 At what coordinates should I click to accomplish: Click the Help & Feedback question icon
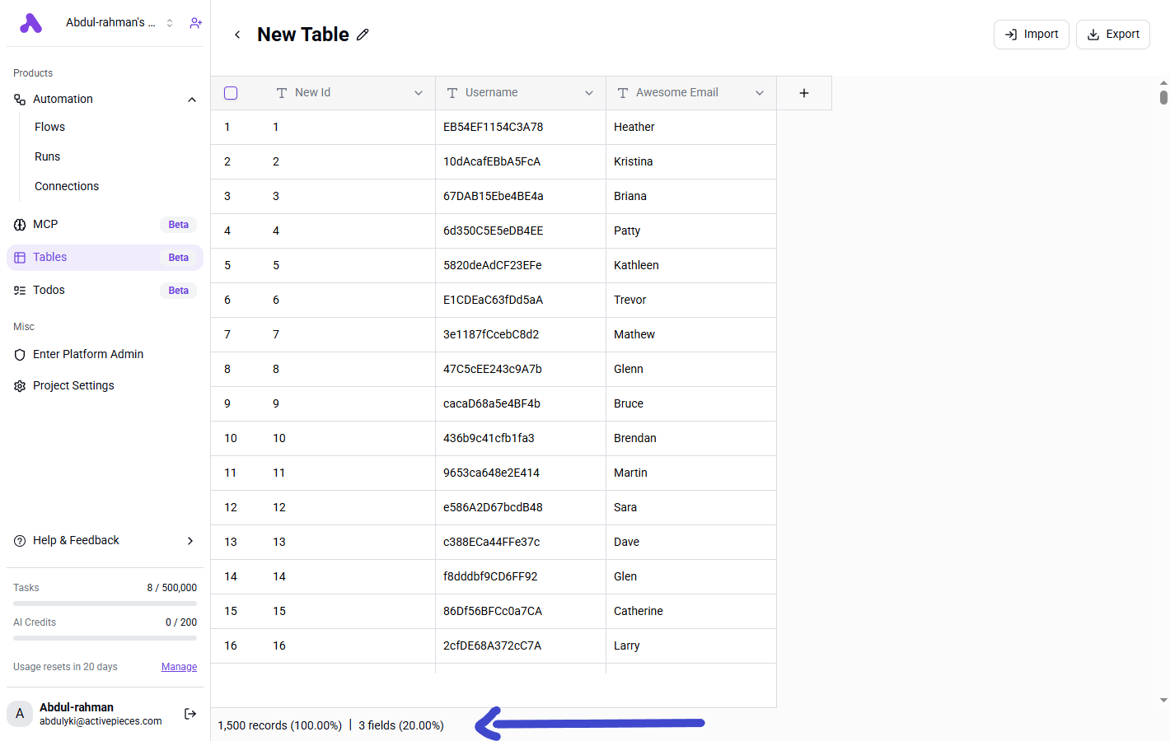(x=20, y=541)
